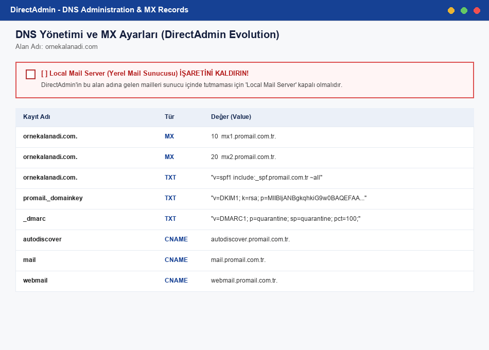The height and width of the screenshot is (350, 489).
Task: Click the CNAME type of the mail row
Action: [176, 260]
